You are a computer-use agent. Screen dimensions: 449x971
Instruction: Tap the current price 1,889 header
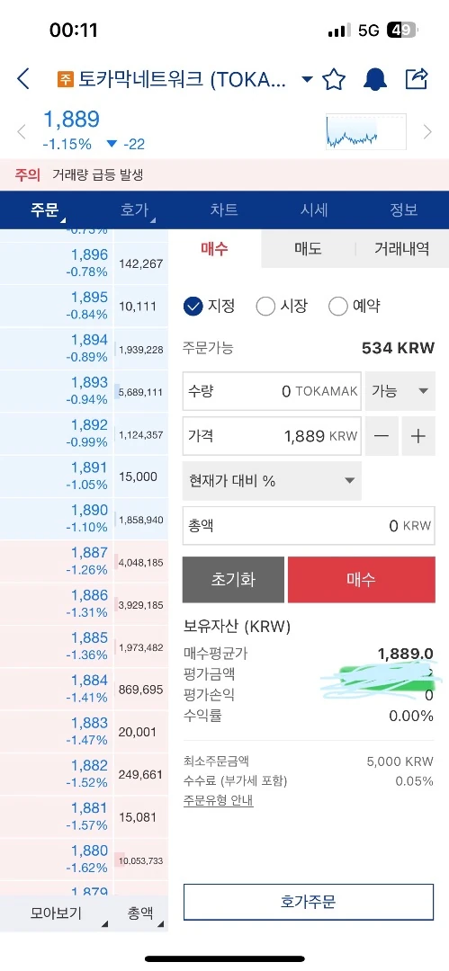point(71,119)
